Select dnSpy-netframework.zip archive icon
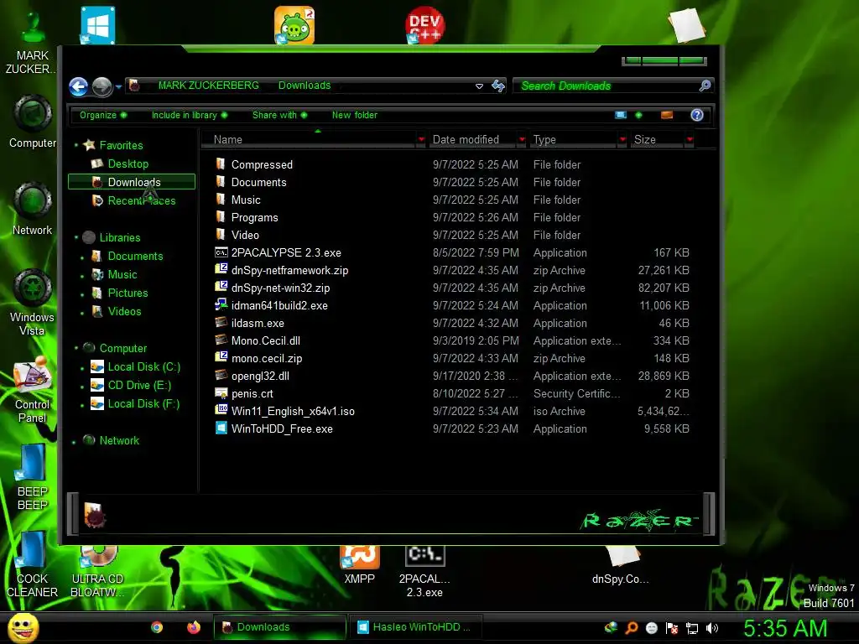Viewport: 859px width, 644px height. coord(221,269)
